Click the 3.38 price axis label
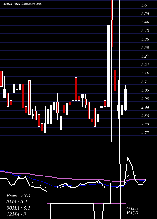Image resolution: width=157 pixels, height=219 pixels. 145,39
